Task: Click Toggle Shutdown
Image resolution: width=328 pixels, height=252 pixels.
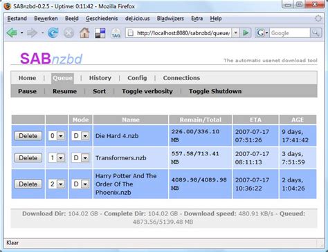Action: (x=215, y=91)
